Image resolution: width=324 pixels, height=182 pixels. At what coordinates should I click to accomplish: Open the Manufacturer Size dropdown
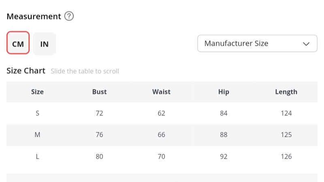point(257,44)
